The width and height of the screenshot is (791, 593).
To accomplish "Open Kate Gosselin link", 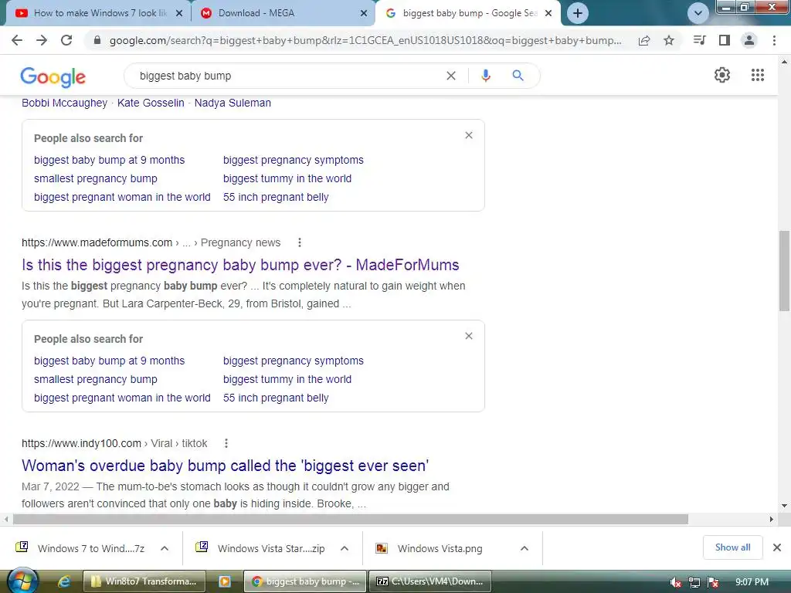I will 151,103.
